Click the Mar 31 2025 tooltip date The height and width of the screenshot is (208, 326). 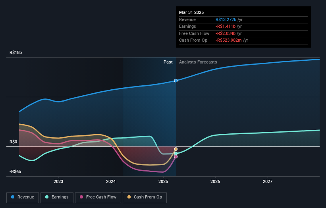(191, 12)
